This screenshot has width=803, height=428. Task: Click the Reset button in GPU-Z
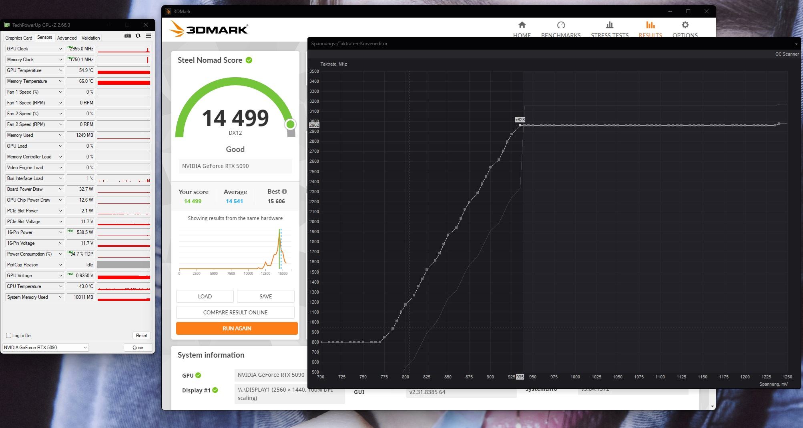tap(141, 336)
